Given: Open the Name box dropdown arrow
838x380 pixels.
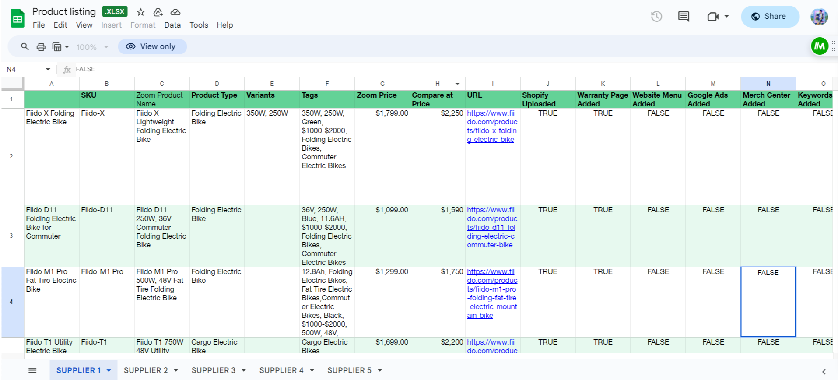Looking at the screenshot, I should (48, 69).
